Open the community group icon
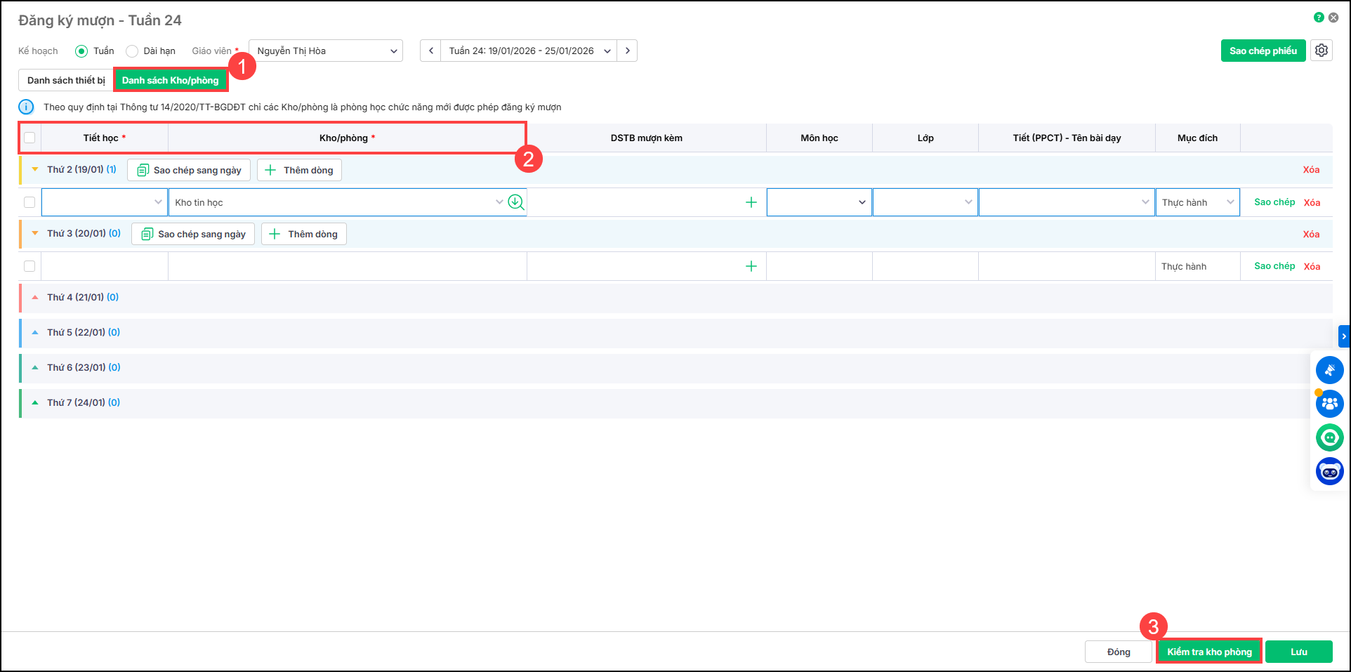 pyautogui.click(x=1329, y=404)
